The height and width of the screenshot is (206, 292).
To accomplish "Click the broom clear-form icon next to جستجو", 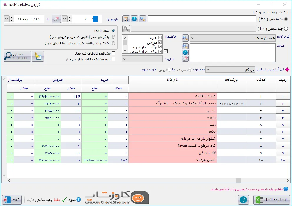I will pos(38,56).
